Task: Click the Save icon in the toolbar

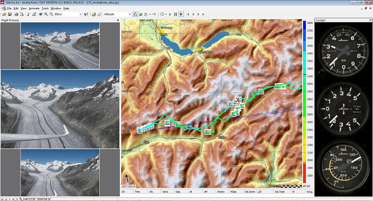Action: [x=9, y=14]
